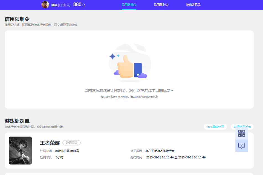The image size is (263, 175).
Task: Switch to the 游戏处罚单 tab
Action: click(193, 5)
